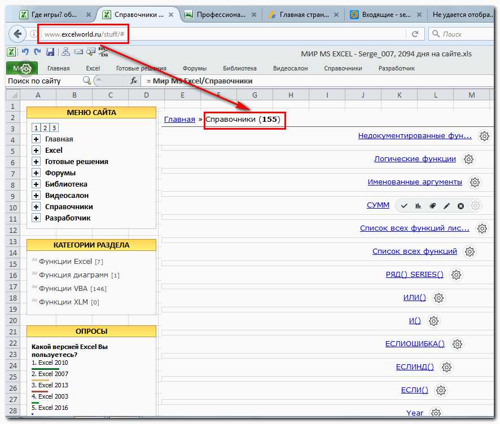Viewport: 500px width, 424px height.
Task: Expand Библиотека in site menu
Action: pos(36,184)
